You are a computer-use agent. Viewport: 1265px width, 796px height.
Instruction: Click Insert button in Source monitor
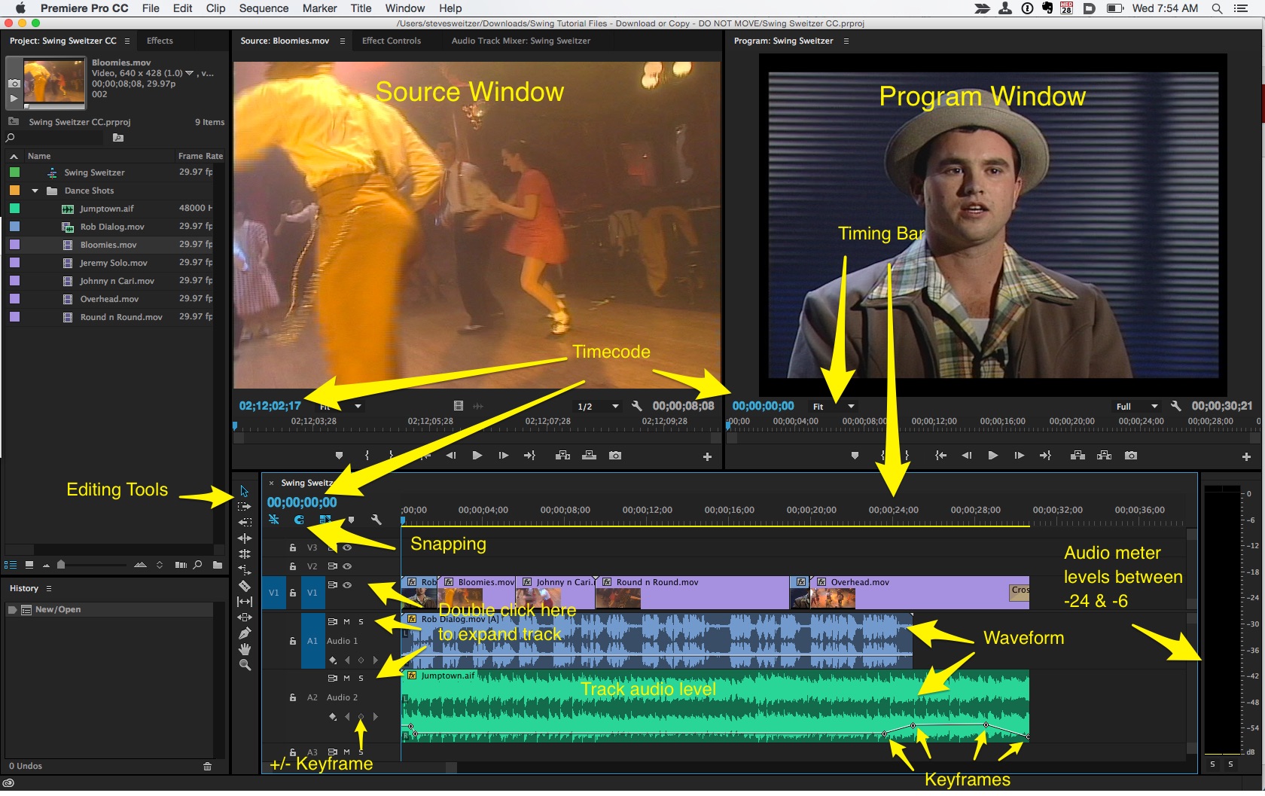click(562, 456)
